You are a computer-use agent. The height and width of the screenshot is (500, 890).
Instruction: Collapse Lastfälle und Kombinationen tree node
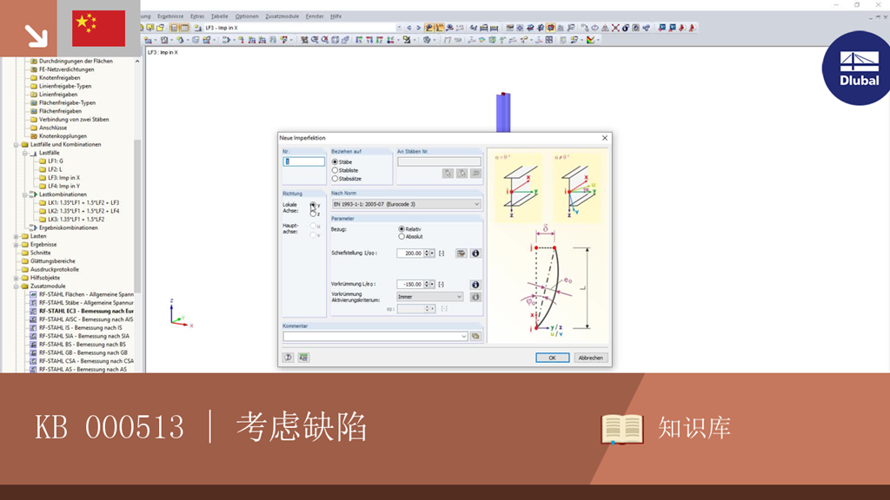(17, 145)
